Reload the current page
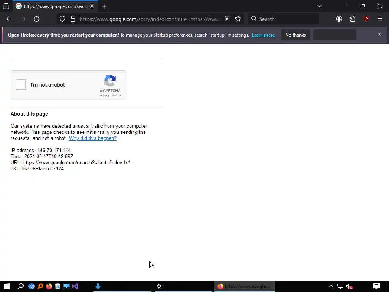The image size is (389, 292). (x=36, y=19)
